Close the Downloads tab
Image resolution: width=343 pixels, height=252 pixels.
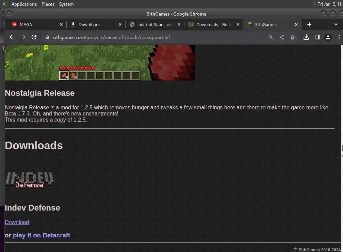click(120, 25)
